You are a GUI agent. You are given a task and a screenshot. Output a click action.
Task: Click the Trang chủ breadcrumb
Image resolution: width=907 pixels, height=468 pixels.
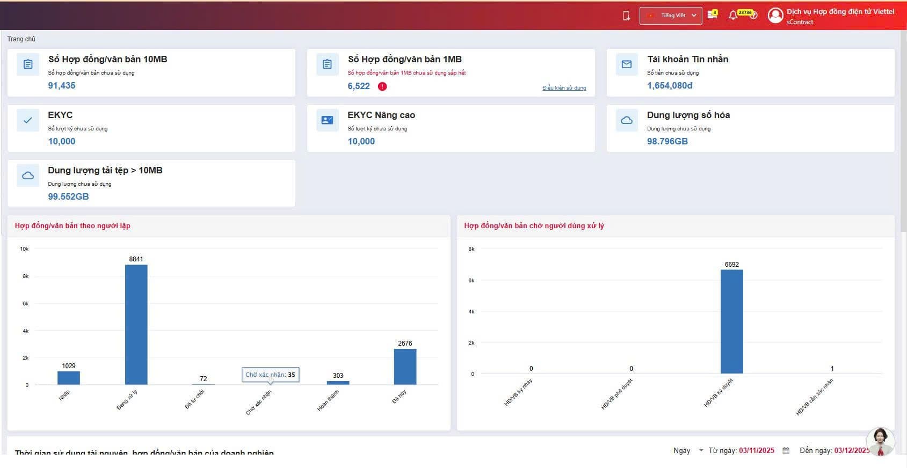coord(21,39)
